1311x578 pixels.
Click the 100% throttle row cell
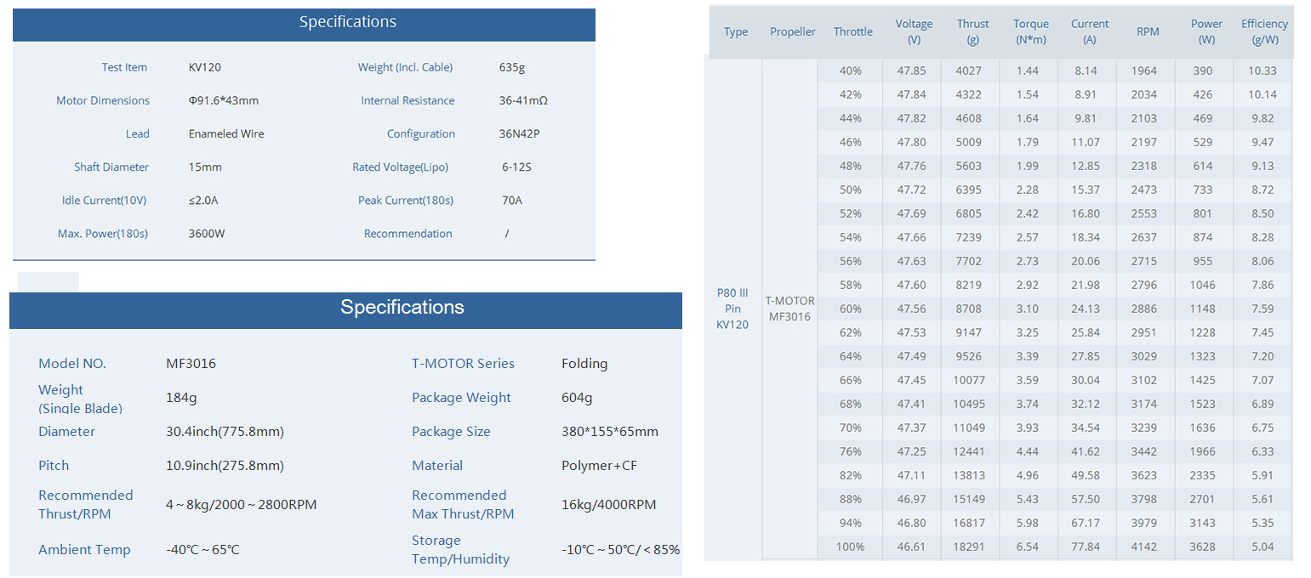[x=850, y=547]
